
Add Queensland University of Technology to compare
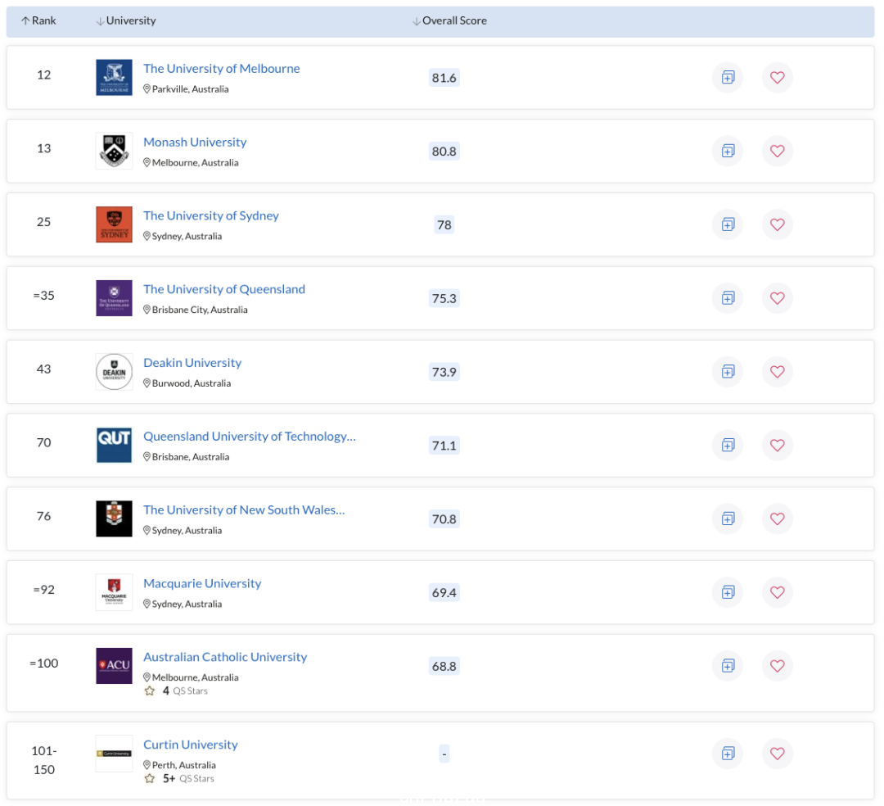pyautogui.click(x=728, y=445)
